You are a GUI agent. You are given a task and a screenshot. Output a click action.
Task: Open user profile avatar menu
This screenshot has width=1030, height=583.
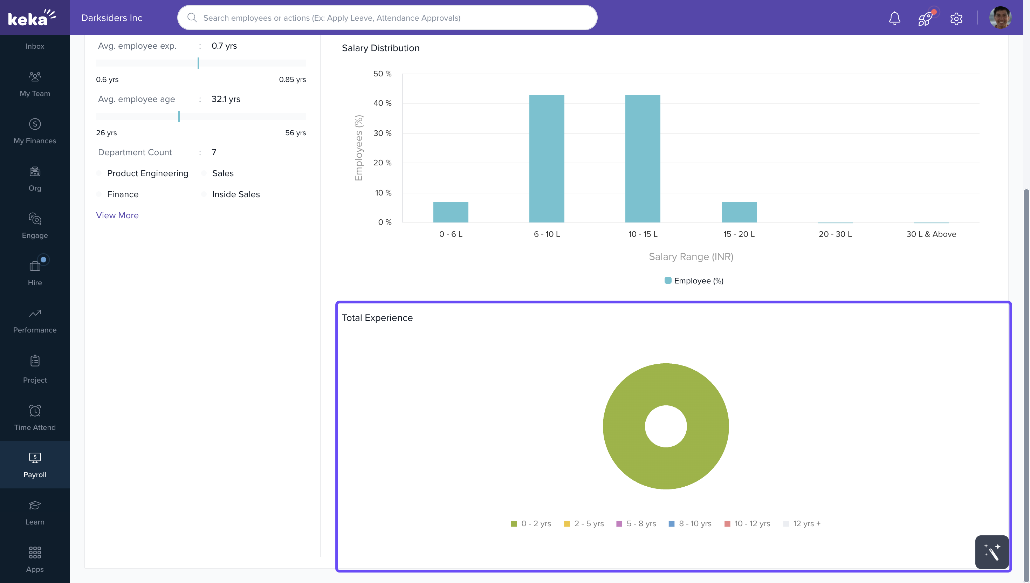tap(1000, 18)
